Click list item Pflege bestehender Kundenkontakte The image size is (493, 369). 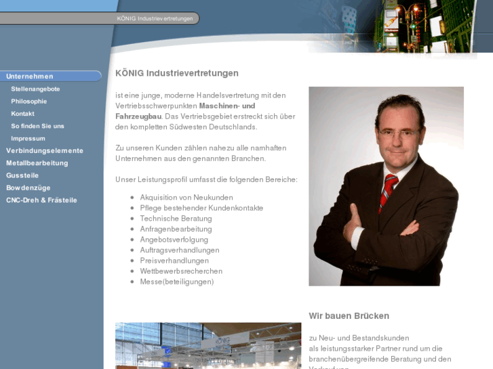point(201,208)
